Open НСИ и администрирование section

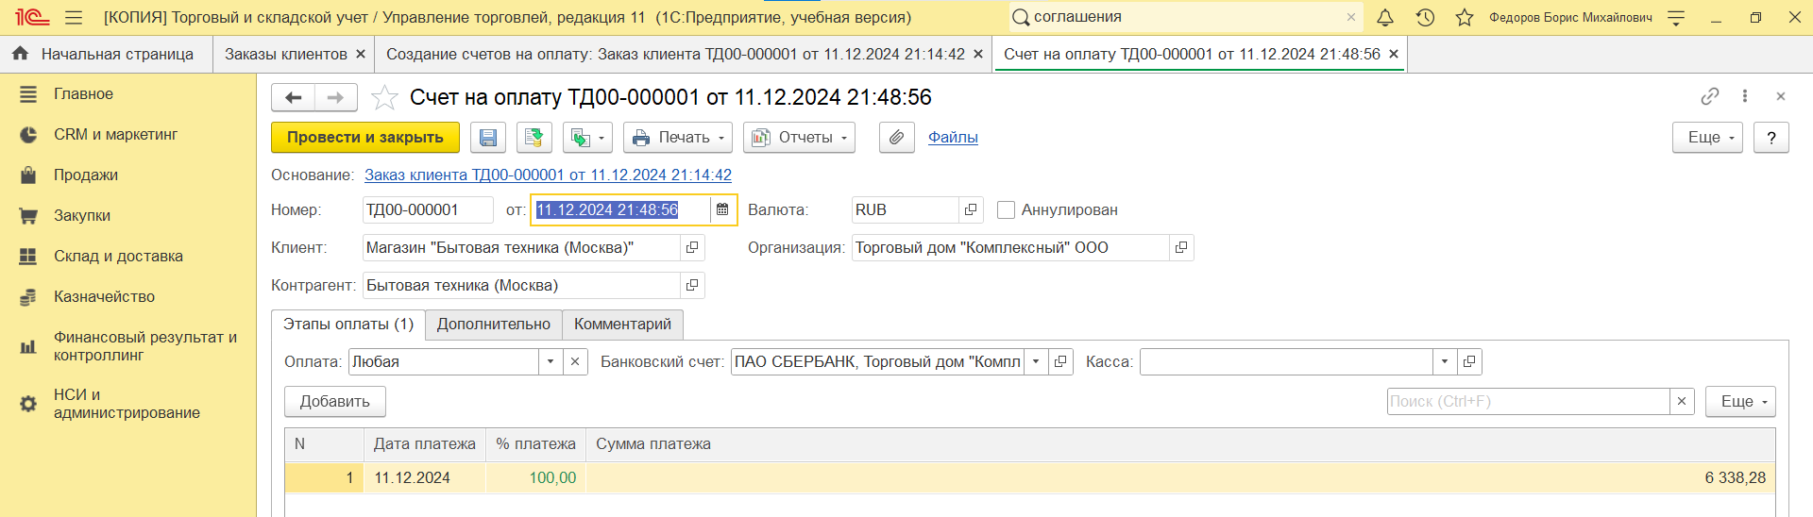pyautogui.click(x=127, y=404)
